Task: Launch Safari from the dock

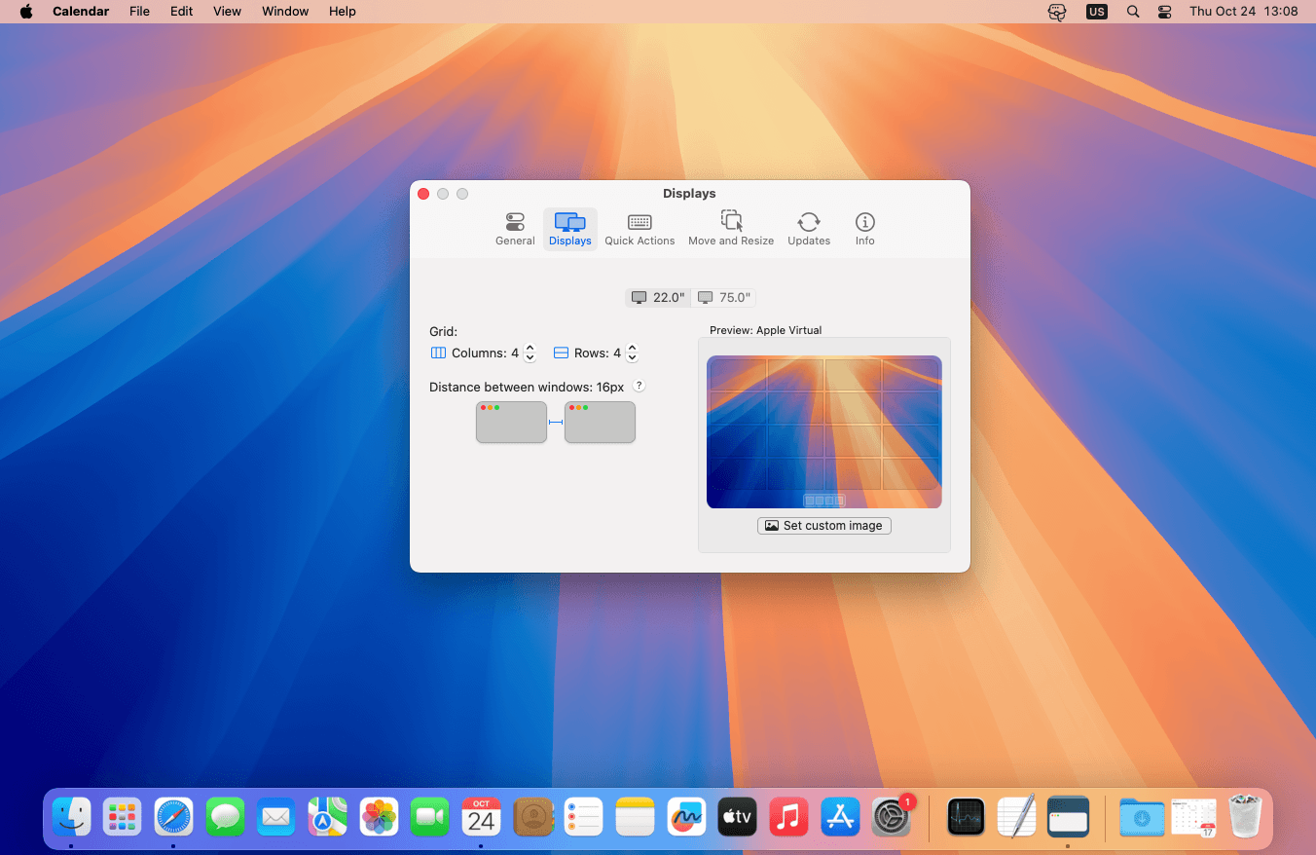Action: pos(173,817)
